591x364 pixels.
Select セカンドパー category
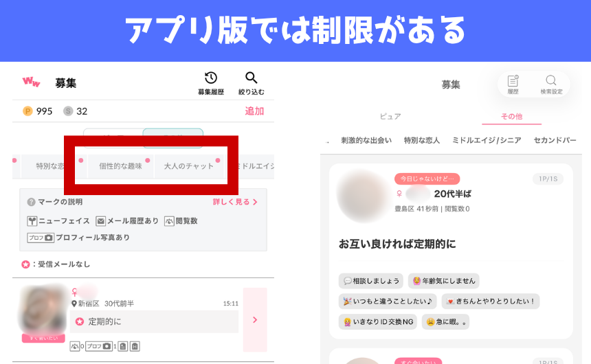555,140
